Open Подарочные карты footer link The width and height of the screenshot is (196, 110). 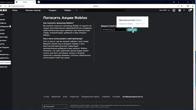pos(90,97)
